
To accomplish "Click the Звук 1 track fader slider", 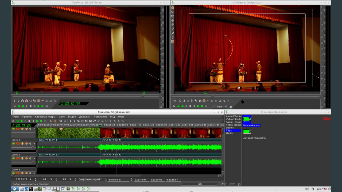I will coord(33,147).
